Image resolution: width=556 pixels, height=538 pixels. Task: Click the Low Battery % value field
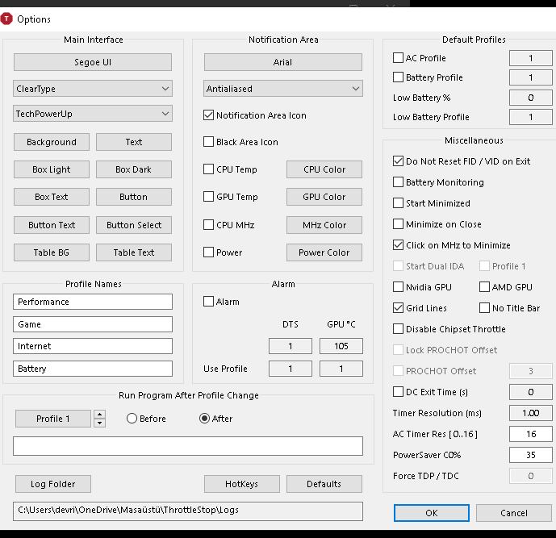[x=530, y=98]
